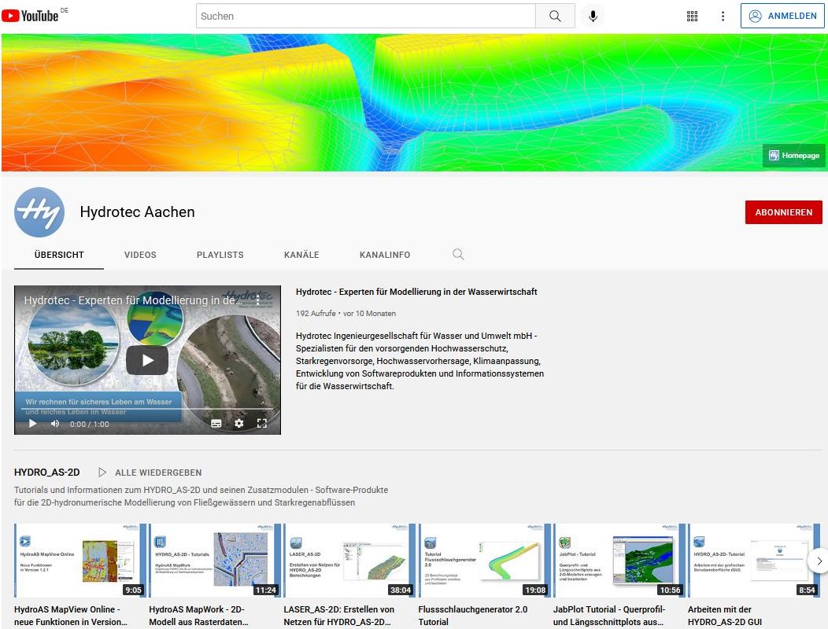The width and height of the screenshot is (828, 629).
Task: Click the channel search magnifier icon
Action: [x=458, y=255]
